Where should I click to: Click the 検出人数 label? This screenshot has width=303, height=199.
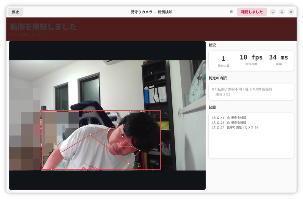(223, 66)
